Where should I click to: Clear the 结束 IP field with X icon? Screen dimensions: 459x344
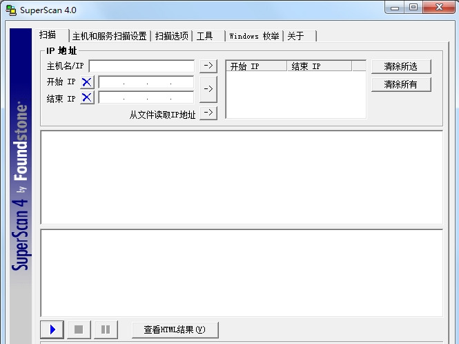tap(87, 97)
